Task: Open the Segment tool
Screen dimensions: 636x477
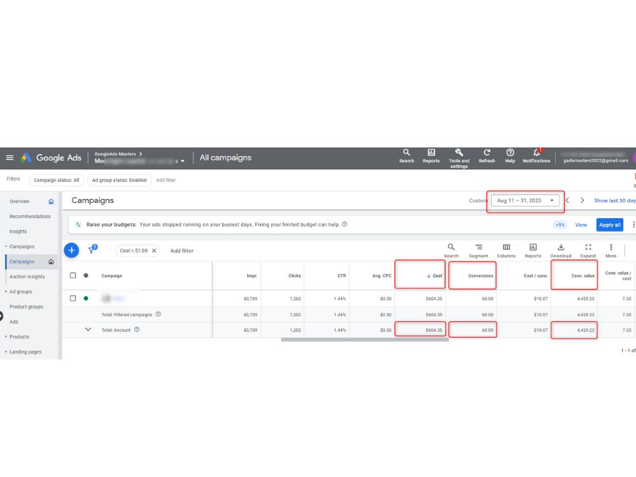Action: pos(479,250)
